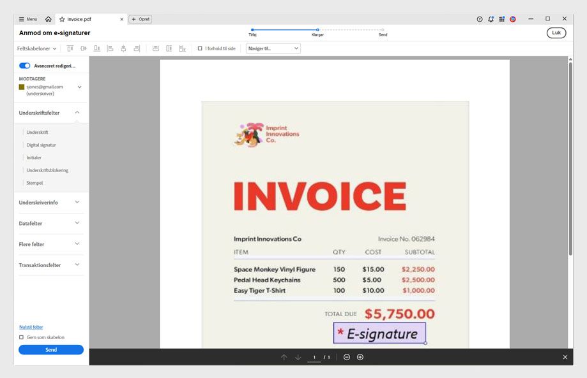Expand recipient sjones@gmail.com chevron
Screen dimensions: 587x378
coord(79,87)
